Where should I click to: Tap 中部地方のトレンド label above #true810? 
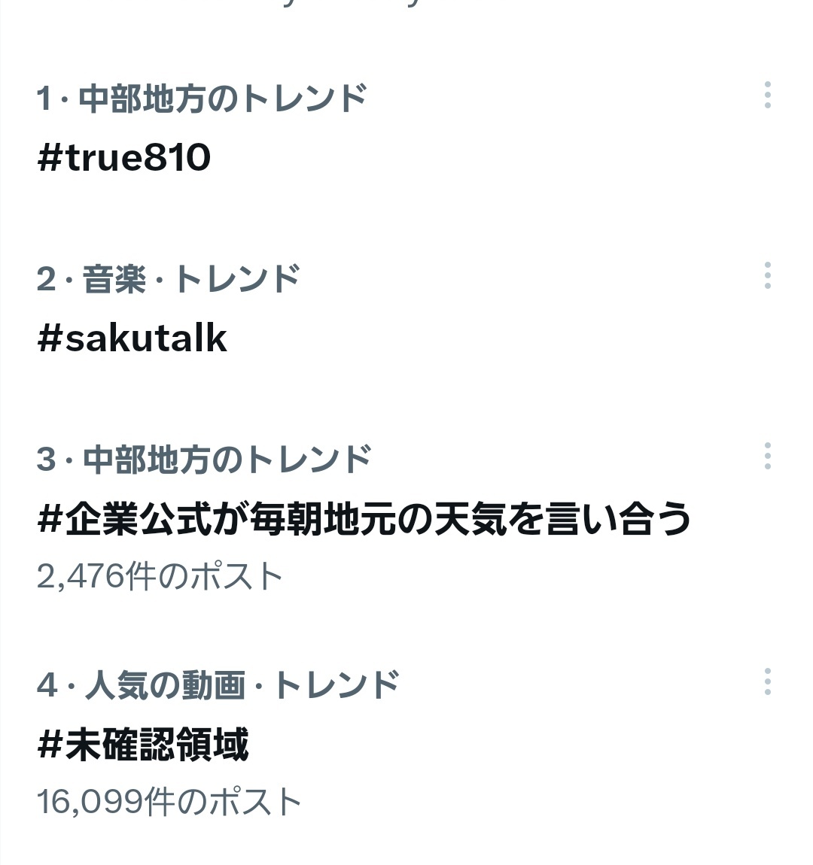coord(223,99)
